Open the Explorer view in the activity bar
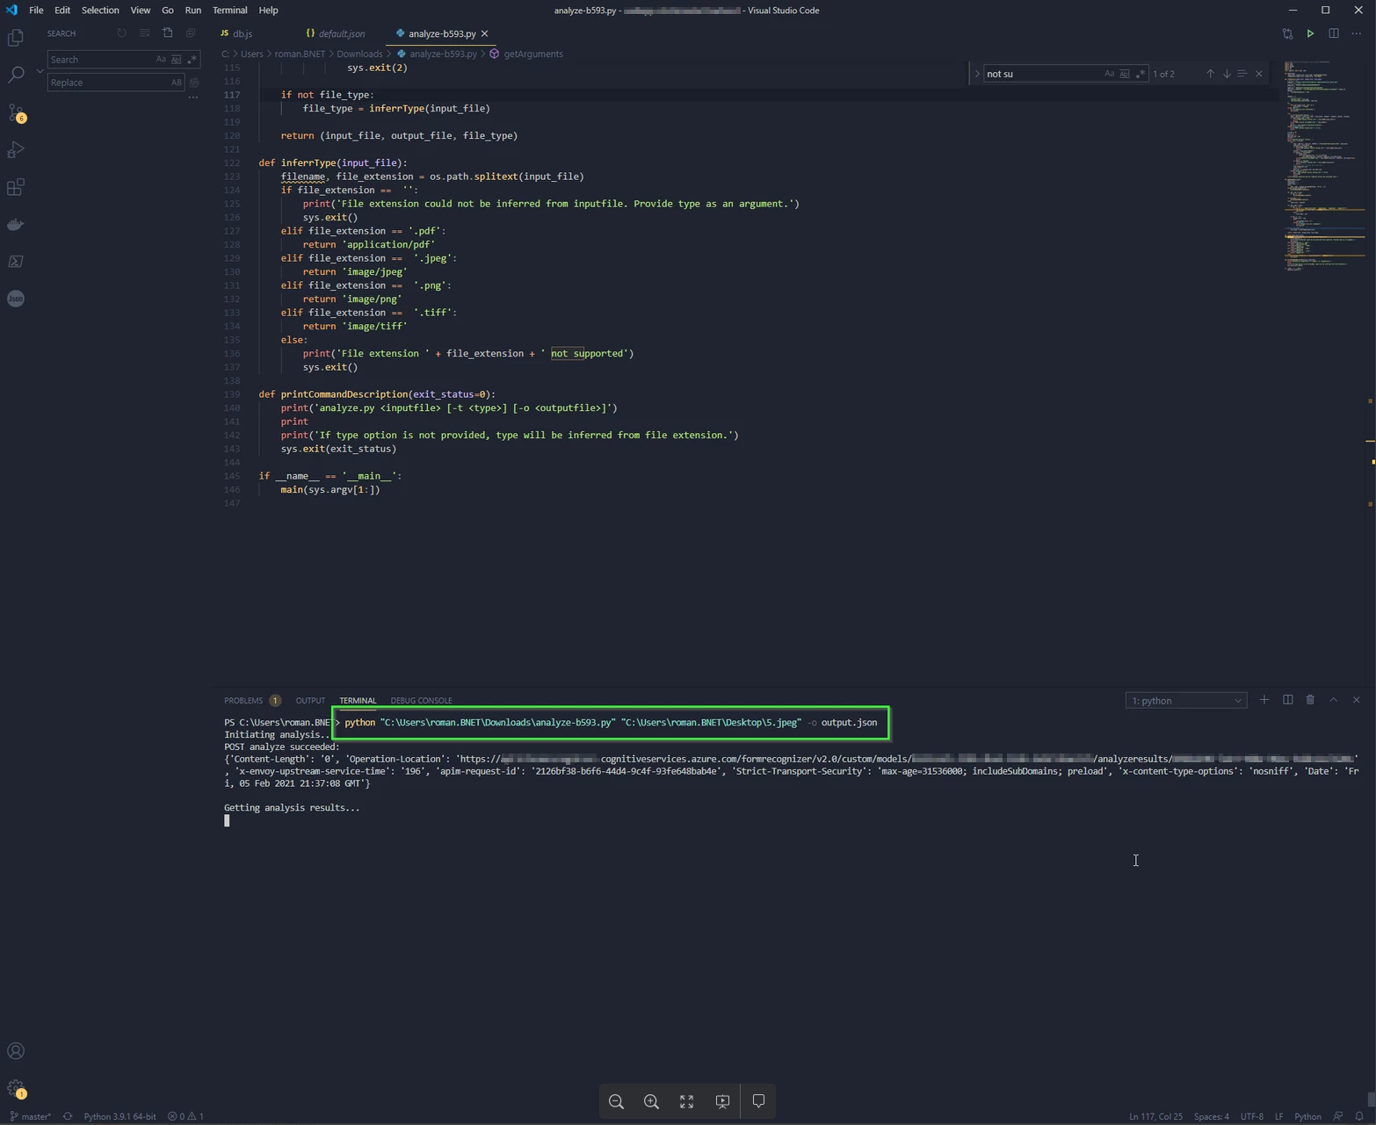1376x1125 pixels. (16, 38)
